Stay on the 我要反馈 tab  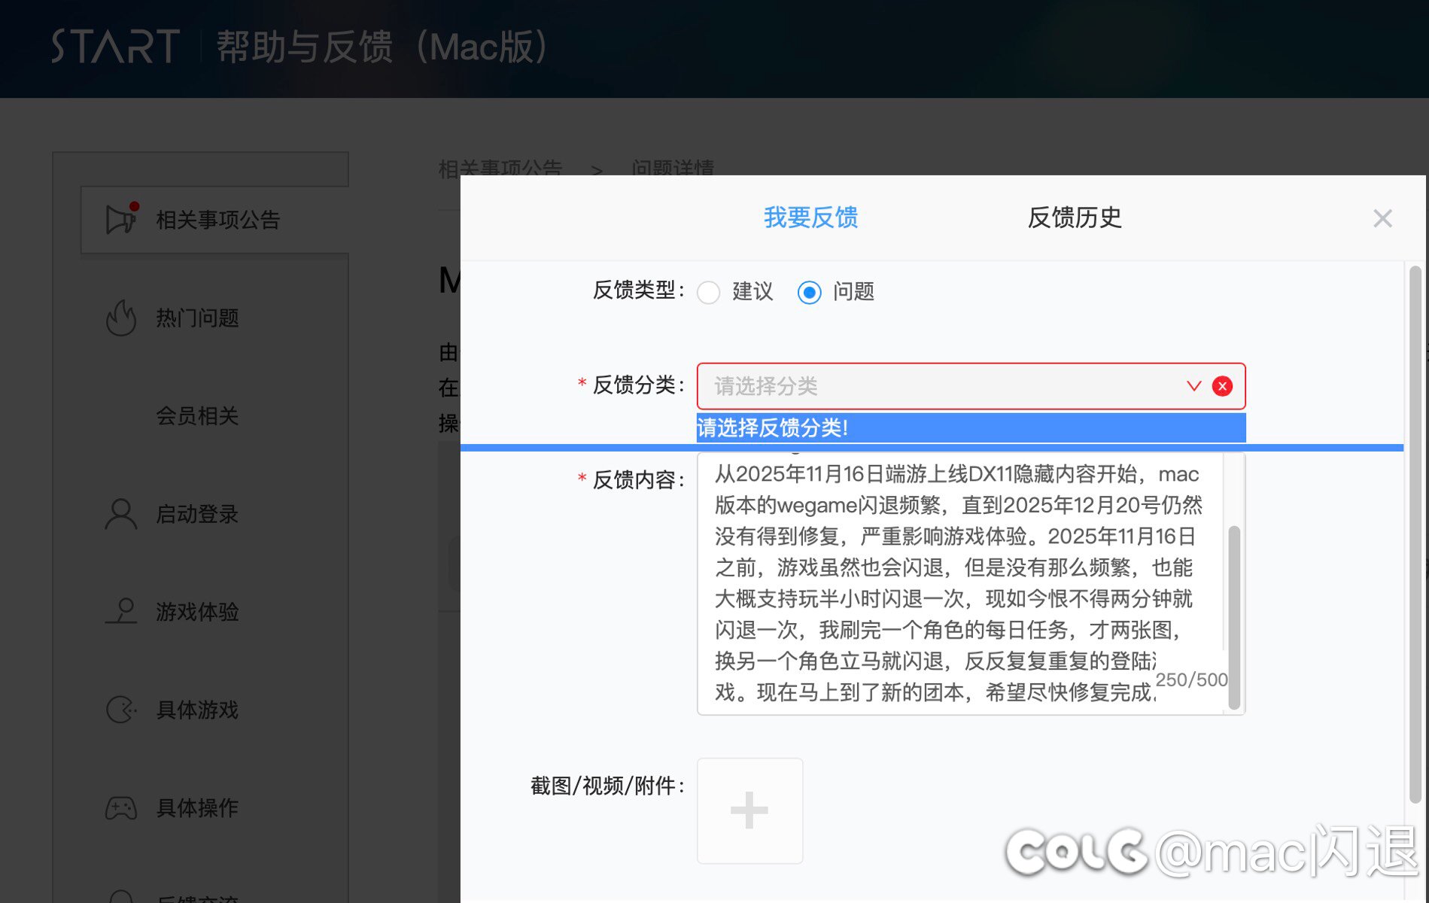(810, 217)
